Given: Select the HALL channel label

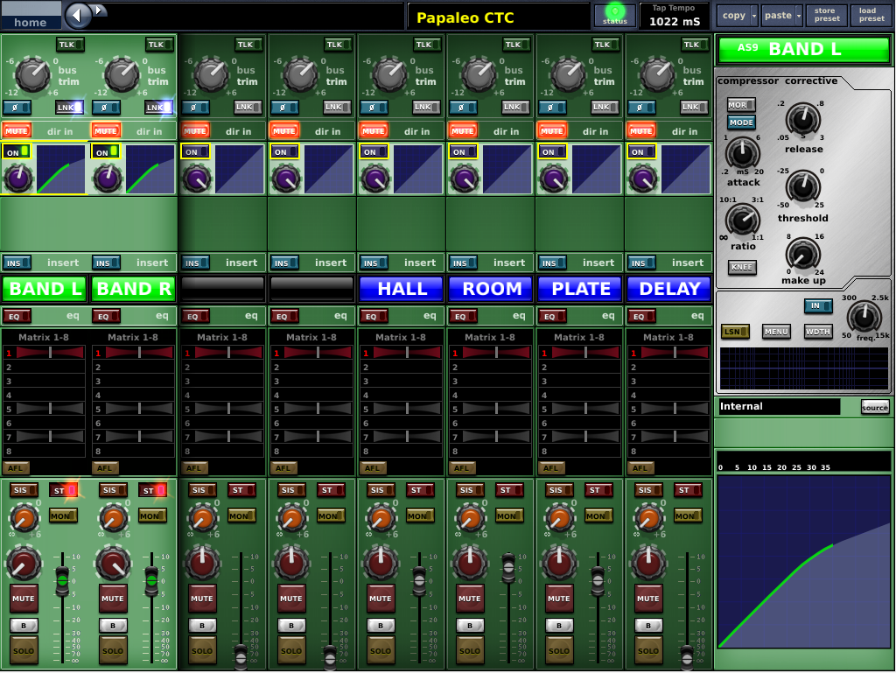Looking at the screenshot, I should tap(402, 289).
